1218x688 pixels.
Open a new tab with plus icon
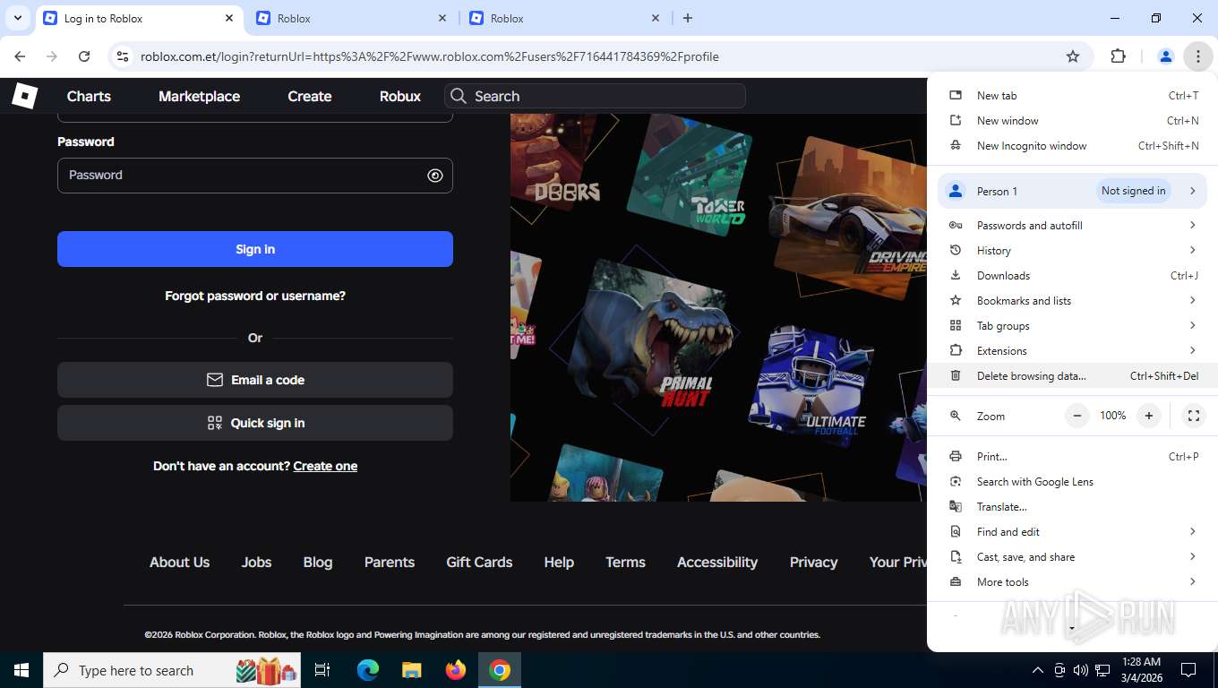[x=688, y=18]
